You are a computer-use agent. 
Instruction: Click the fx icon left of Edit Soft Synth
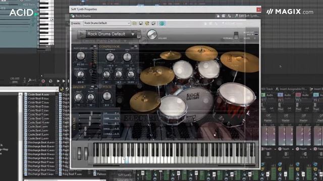tap(229, 16)
